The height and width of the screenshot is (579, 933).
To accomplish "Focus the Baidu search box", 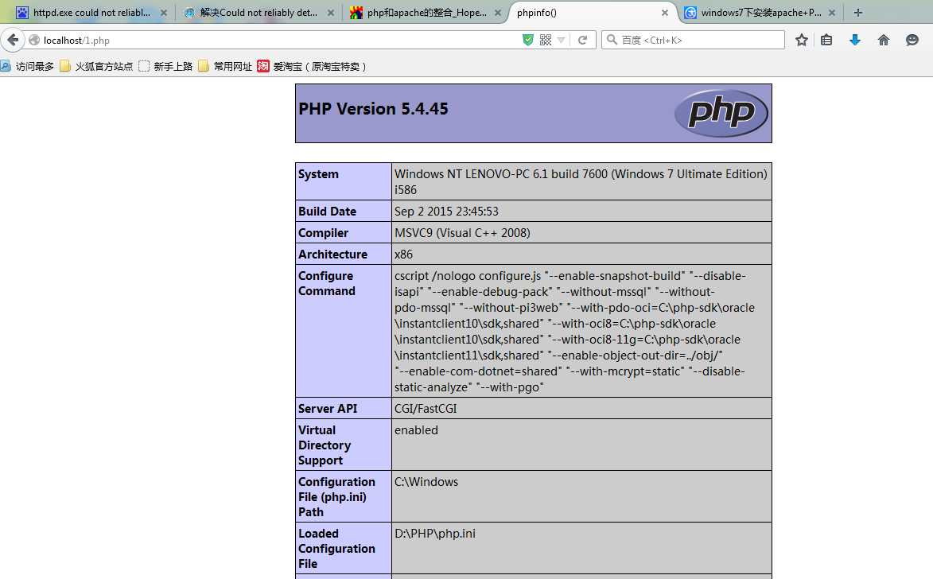I will (x=694, y=40).
